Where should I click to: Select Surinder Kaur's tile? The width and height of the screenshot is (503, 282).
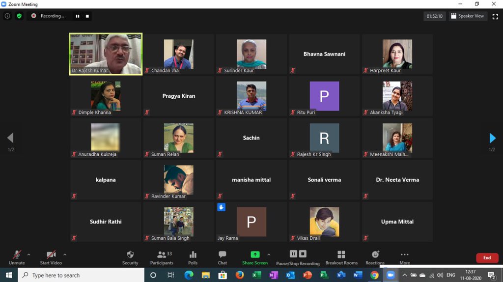pyautogui.click(x=251, y=54)
